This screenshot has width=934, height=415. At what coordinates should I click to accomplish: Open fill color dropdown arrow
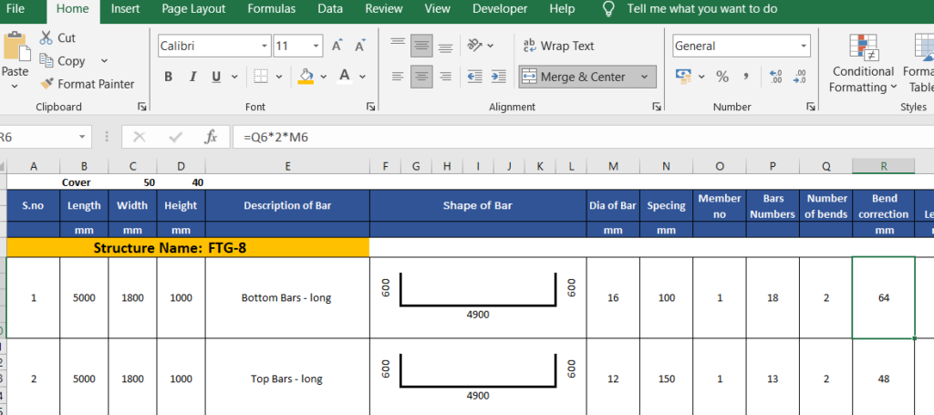tap(324, 77)
